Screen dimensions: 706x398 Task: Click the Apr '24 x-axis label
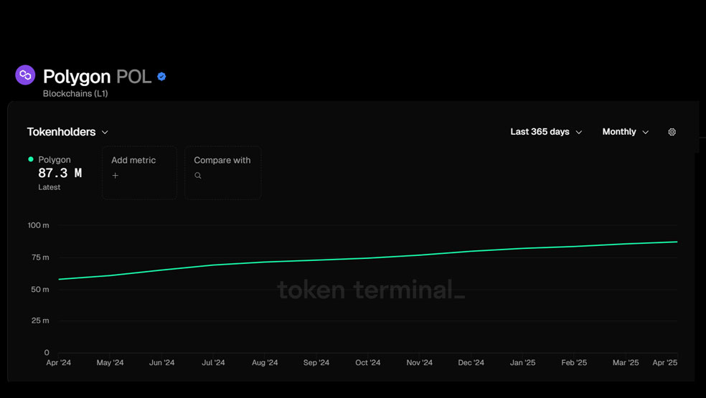[x=59, y=362]
